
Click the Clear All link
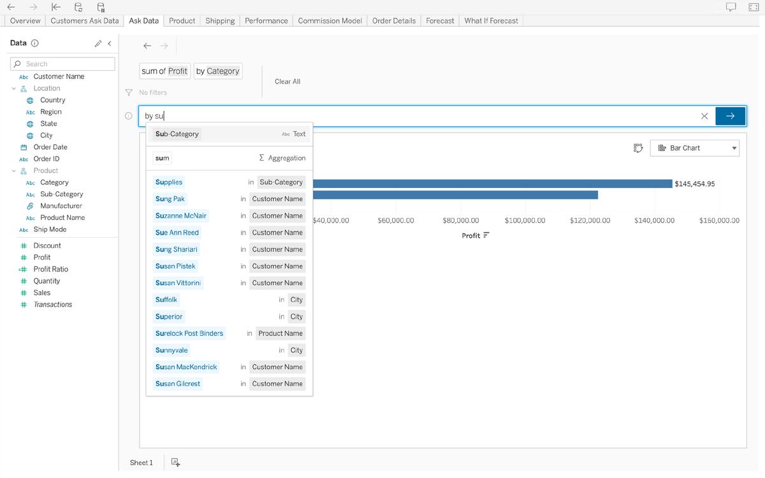coord(287,82)
